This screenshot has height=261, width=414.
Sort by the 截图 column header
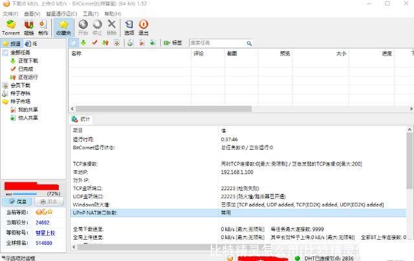click(241, 54)
